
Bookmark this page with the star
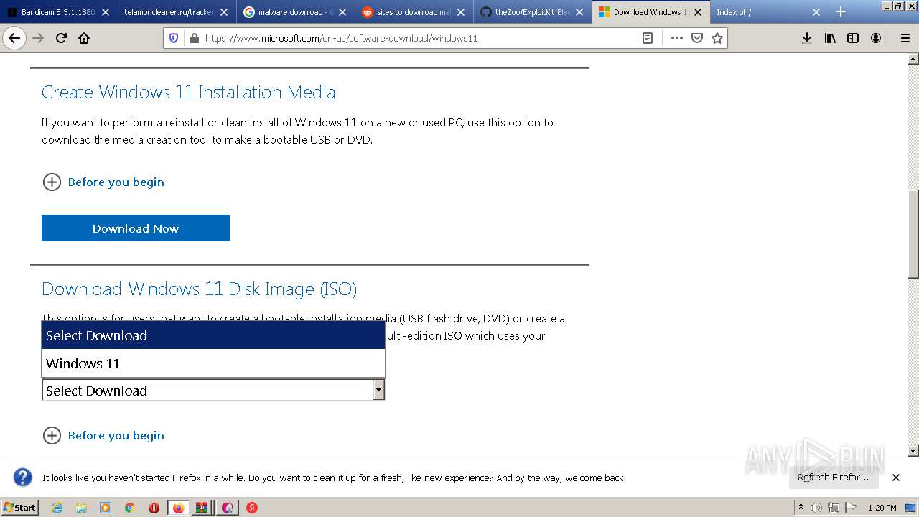pyautogui.click(x=717, y=38)
